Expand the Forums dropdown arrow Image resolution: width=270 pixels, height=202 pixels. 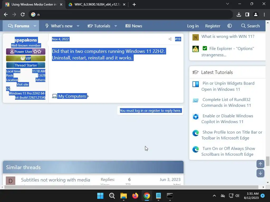coord(35,26)
